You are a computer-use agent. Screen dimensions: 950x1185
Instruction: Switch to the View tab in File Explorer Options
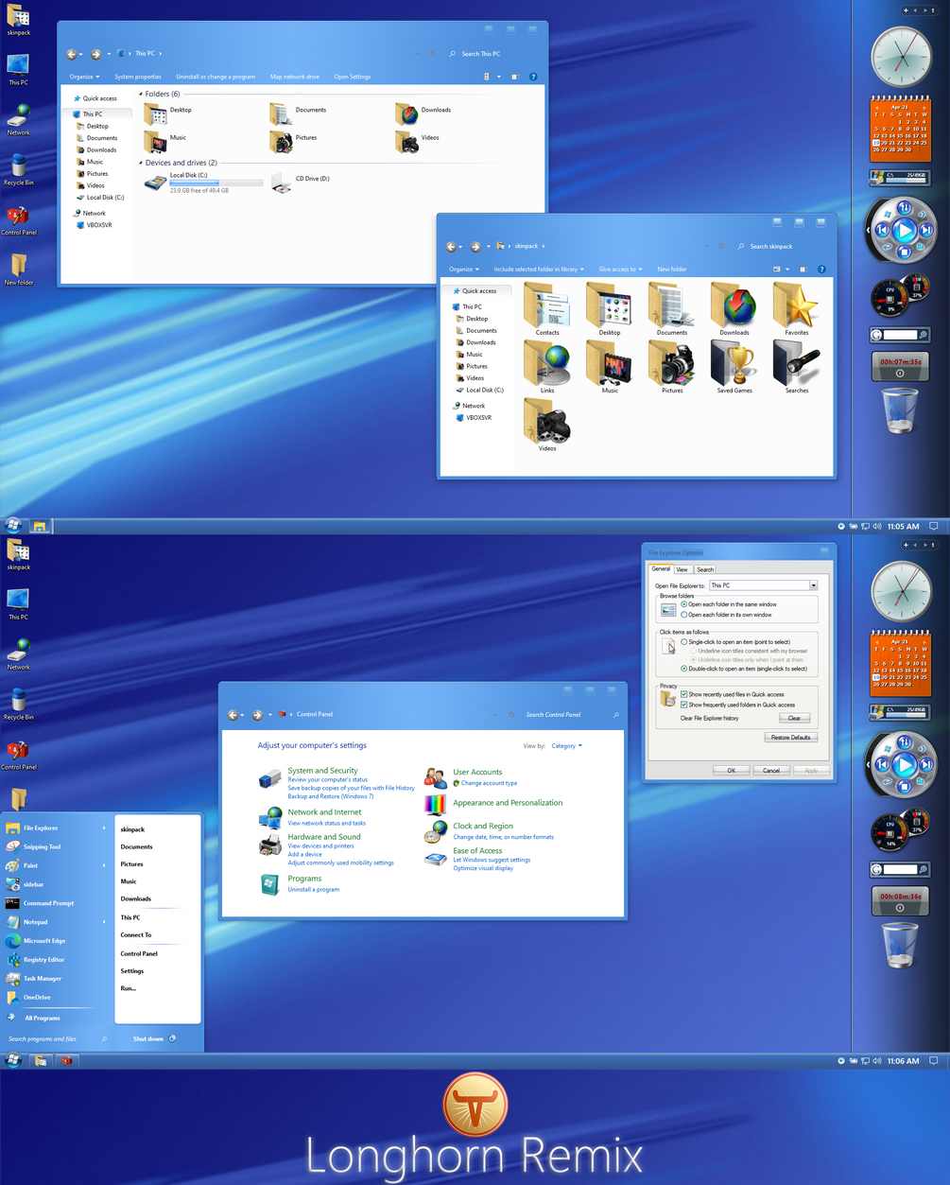tap(682, 569)
